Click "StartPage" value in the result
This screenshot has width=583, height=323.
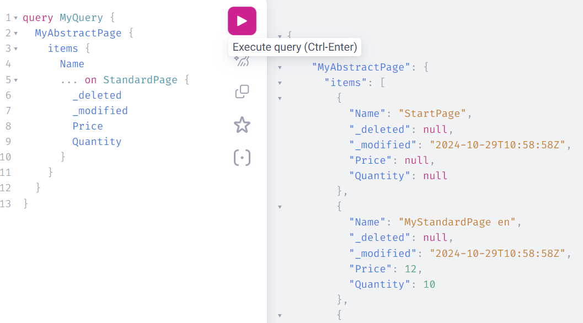(x=432, y=114)
